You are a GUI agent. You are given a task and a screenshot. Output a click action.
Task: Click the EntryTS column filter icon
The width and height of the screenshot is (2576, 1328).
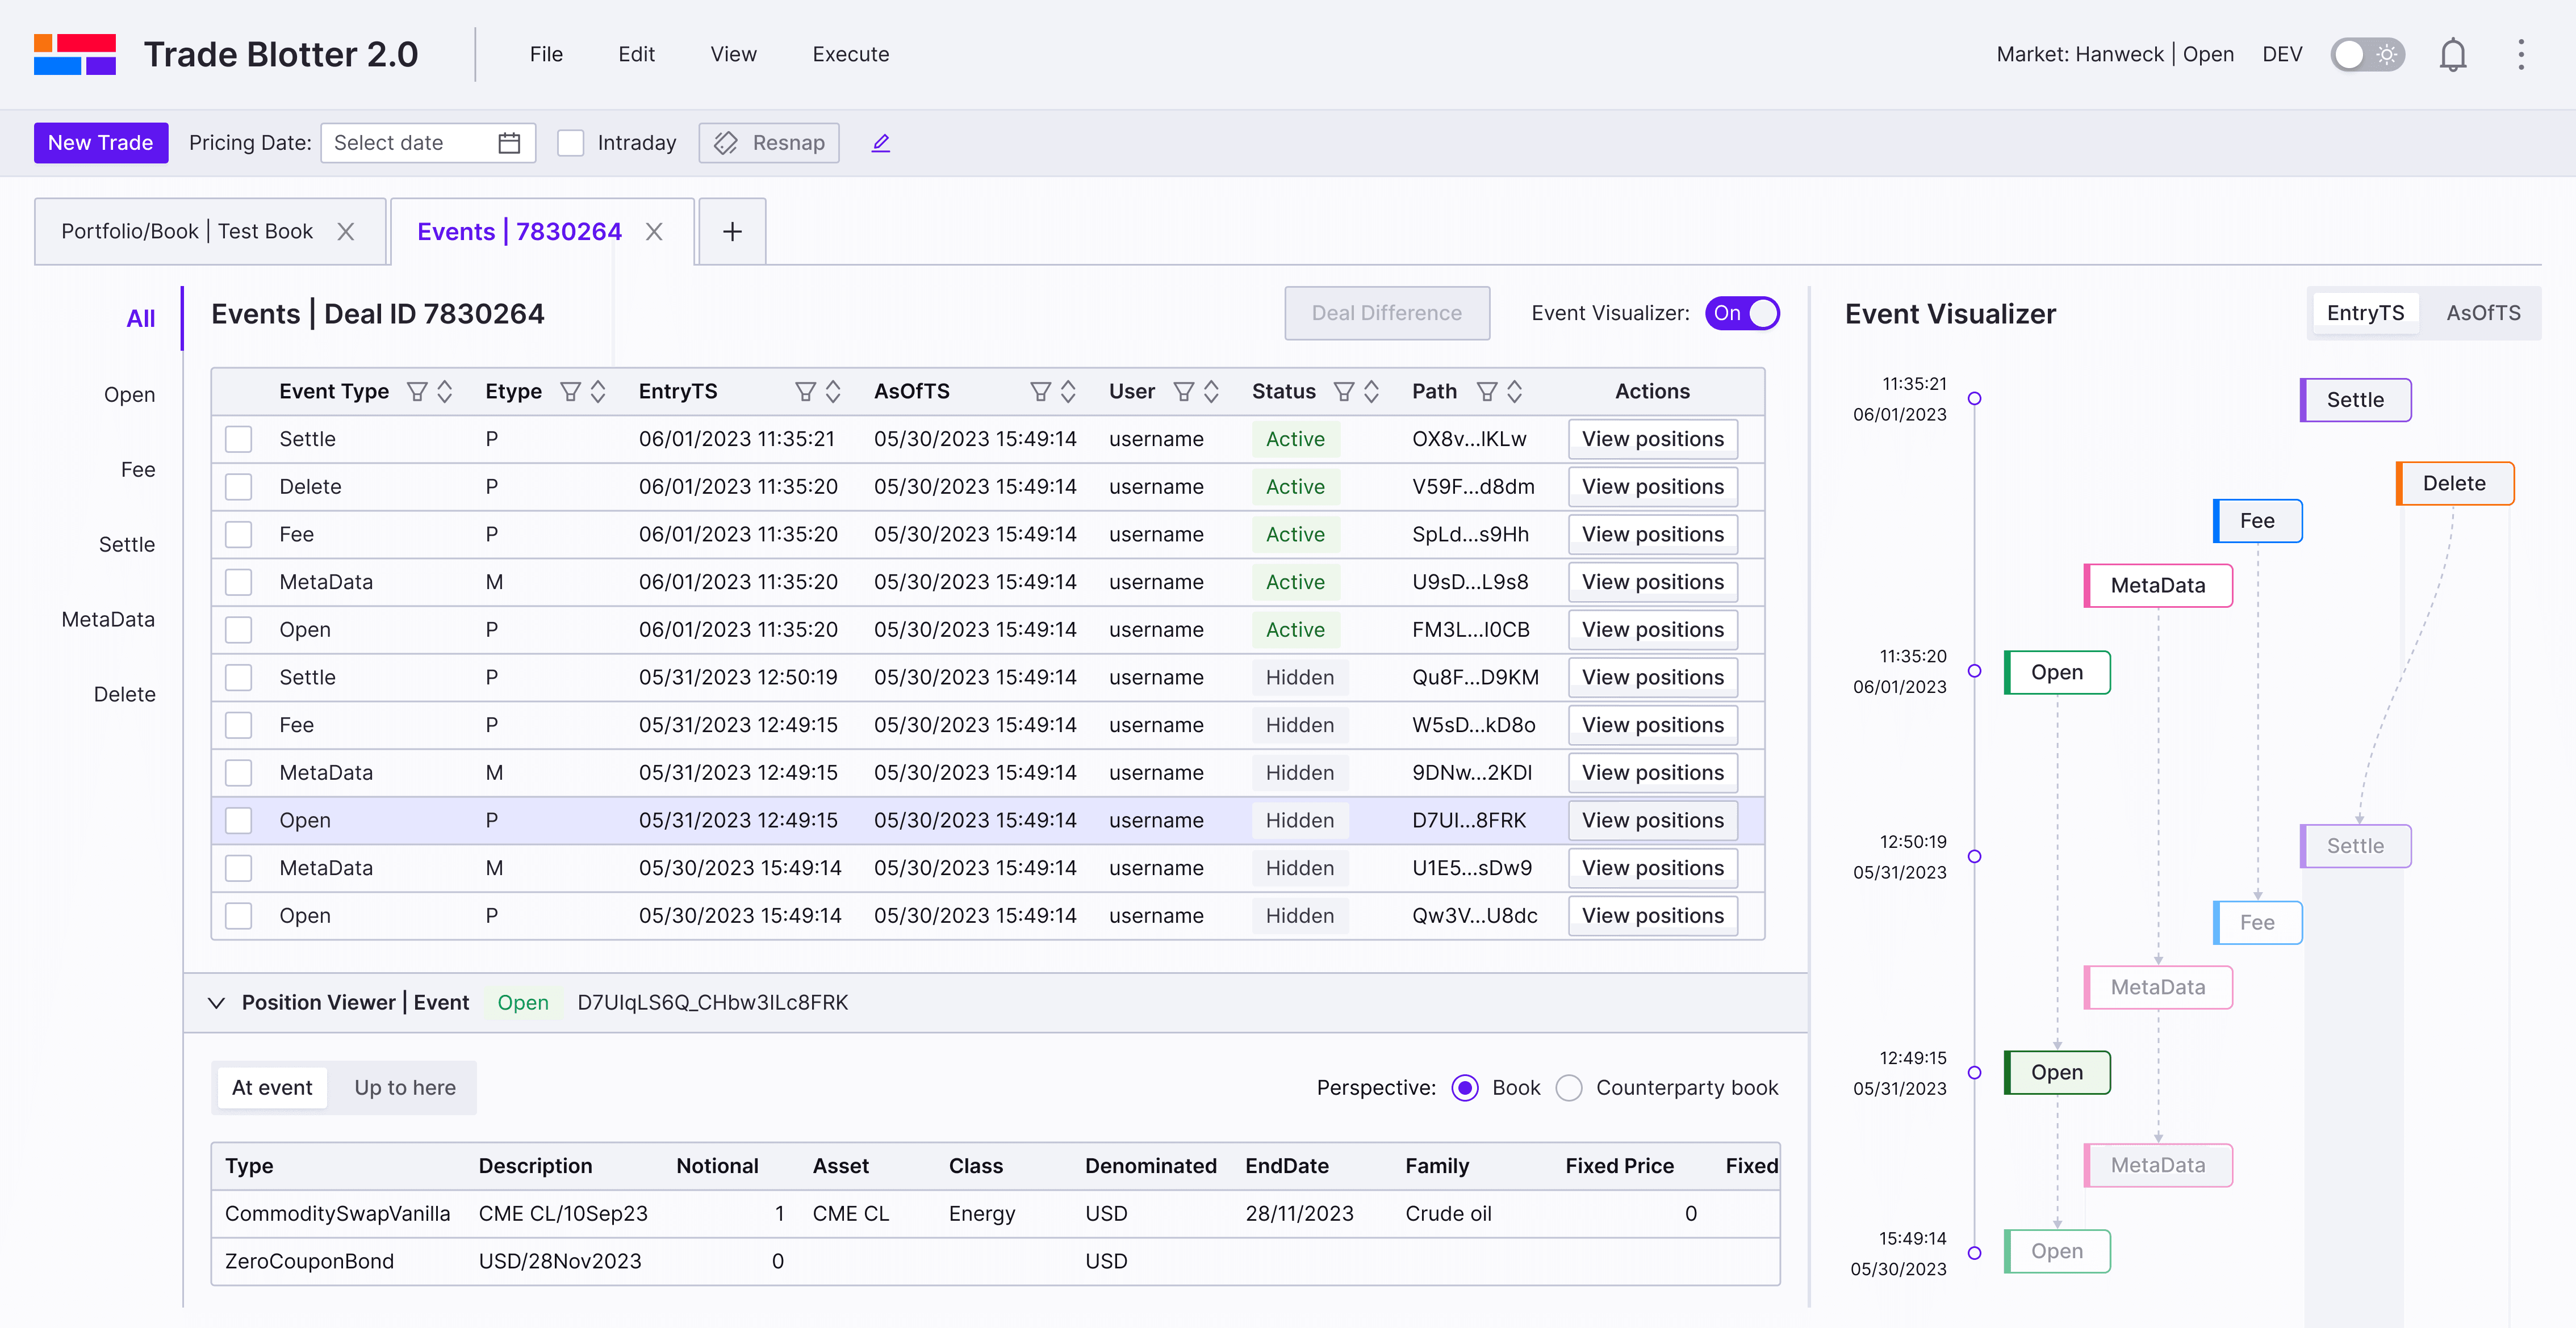(804, 392)
